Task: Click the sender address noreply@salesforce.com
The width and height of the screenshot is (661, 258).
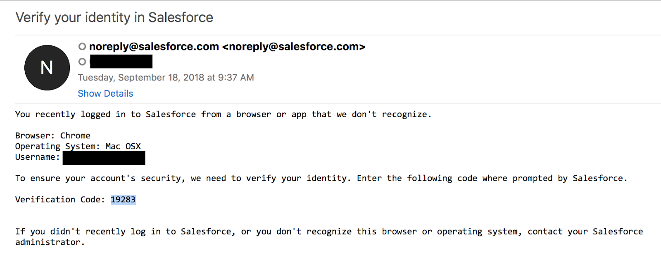Action: point(154,47)
